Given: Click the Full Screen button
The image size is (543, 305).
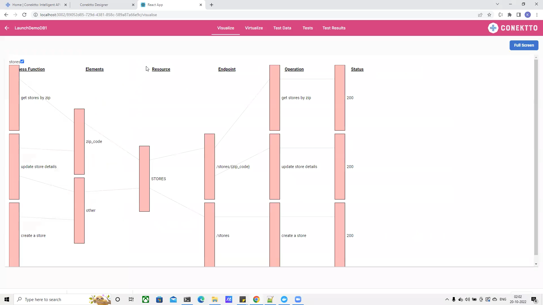Looking at the screenshot, I should point(524,45).
